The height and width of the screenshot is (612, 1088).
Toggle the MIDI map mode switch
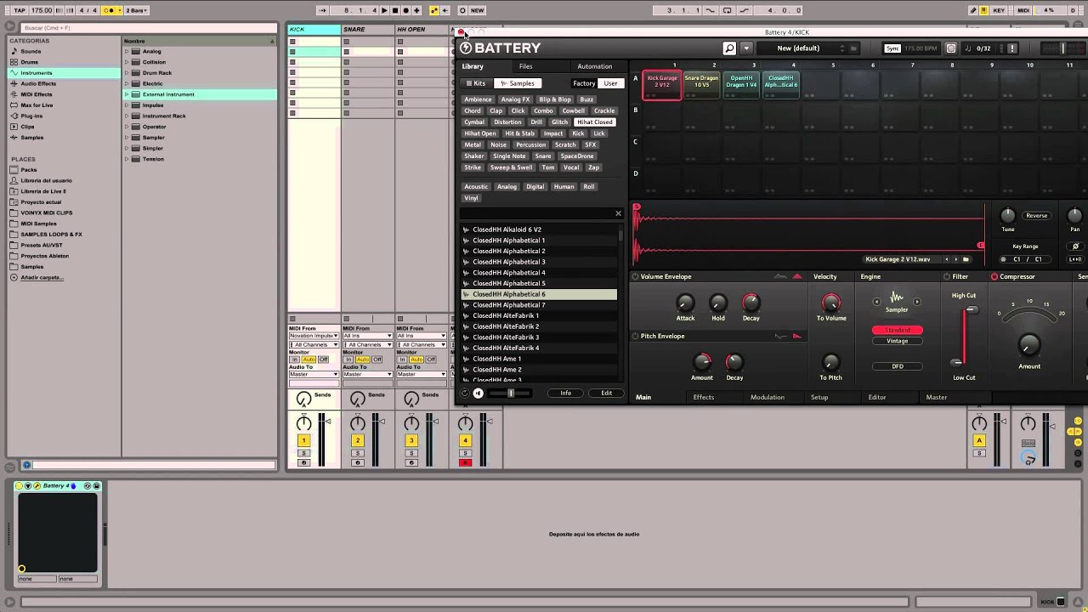[x=1023, y=10]
